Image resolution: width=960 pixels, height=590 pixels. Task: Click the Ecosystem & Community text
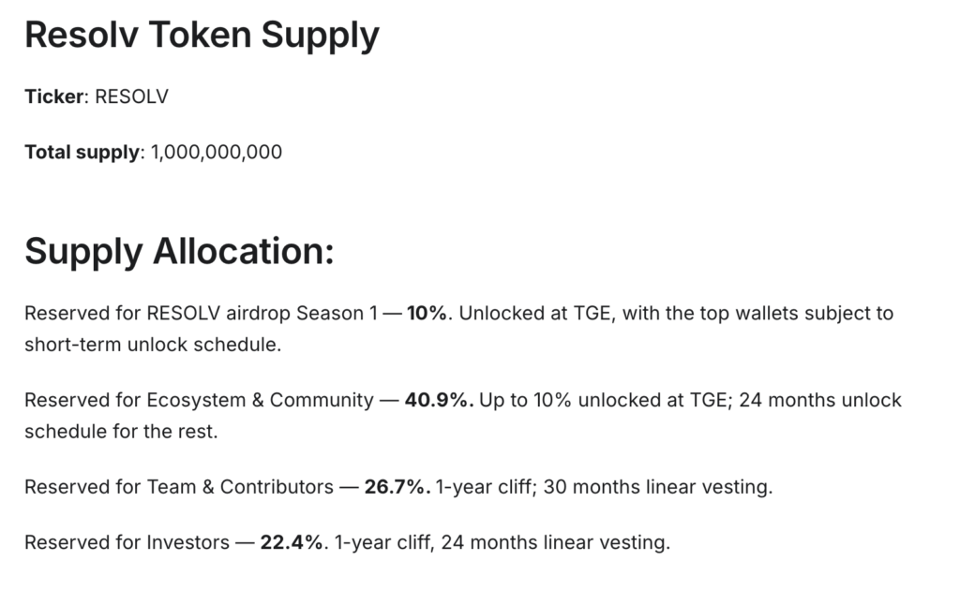tap(260, 400)
